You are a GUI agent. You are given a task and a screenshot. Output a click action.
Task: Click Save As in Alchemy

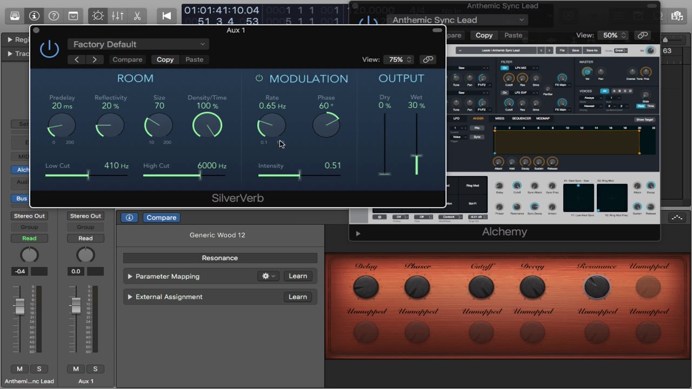pyautogui.click(x=592, y=50)
